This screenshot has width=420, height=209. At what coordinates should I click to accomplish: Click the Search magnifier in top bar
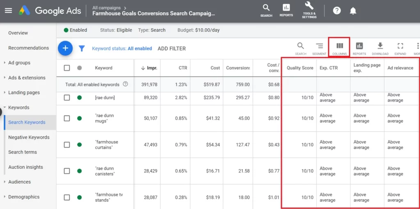click(x=266, y=9)
